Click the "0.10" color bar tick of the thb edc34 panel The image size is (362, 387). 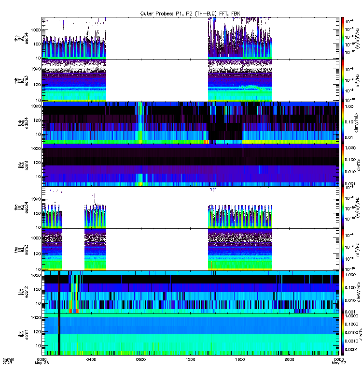(349, 122)
